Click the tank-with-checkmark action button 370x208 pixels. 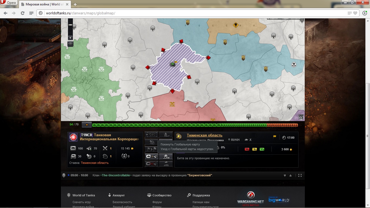tap(152, 157)
